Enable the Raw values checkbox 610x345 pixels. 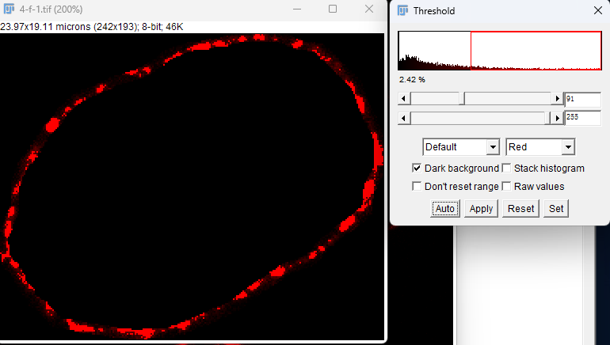coord(506,187)
